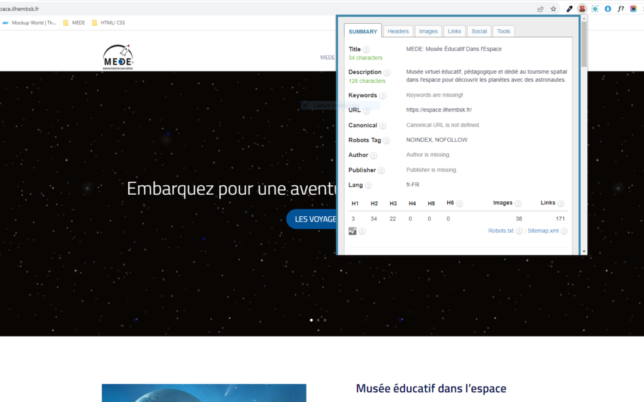
Task: Click the fr-FR language value
Action: click(x=413, y=185)
